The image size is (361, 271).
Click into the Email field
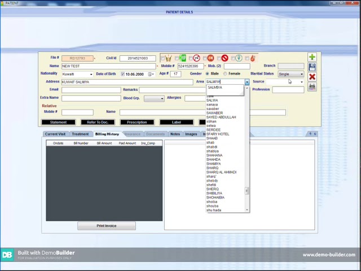click(x=91, y=90)
